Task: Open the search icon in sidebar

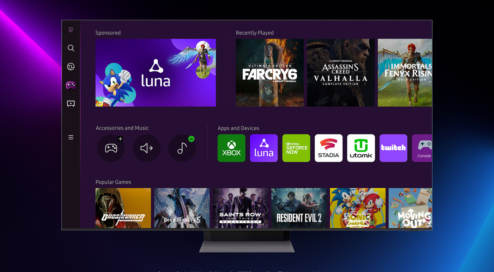Action: click(71, 48)
